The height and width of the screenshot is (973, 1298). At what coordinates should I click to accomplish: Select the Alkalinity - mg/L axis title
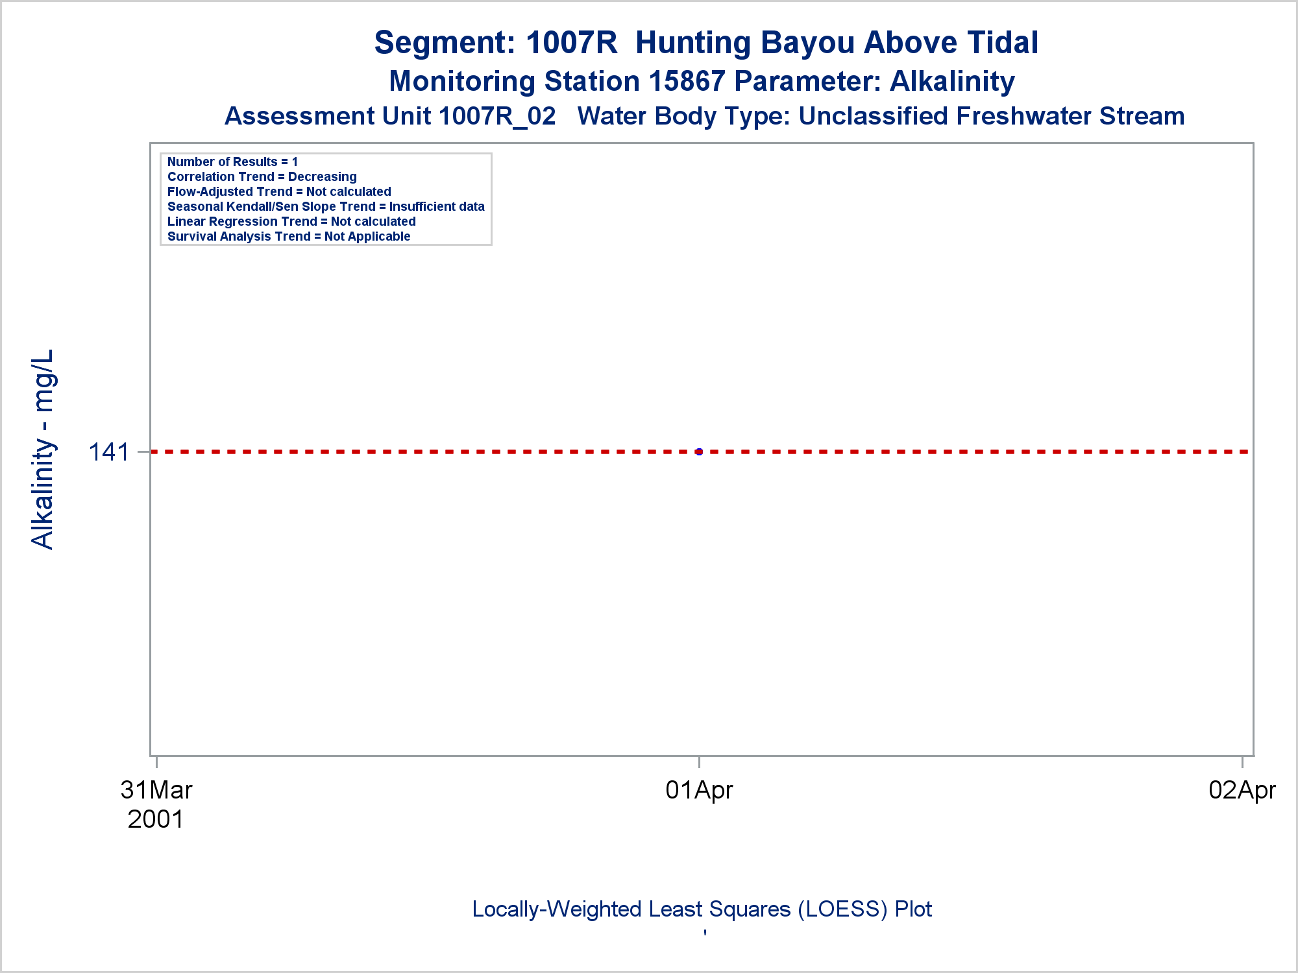(x=43, y=450)
